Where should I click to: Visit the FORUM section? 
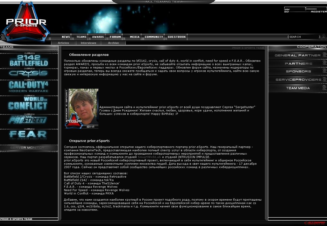(115, 37)
